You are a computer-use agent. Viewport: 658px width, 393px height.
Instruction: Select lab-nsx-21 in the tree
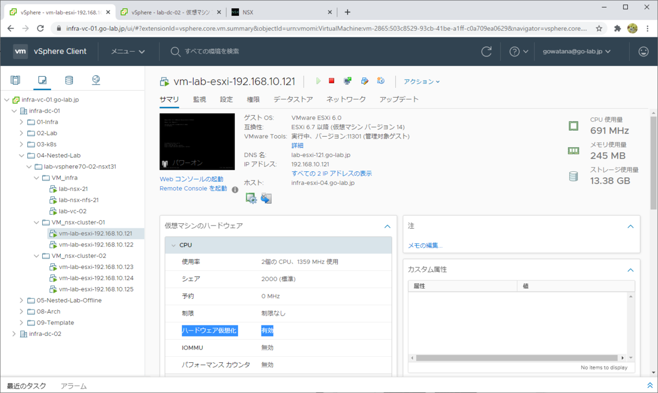pos(73,189)
